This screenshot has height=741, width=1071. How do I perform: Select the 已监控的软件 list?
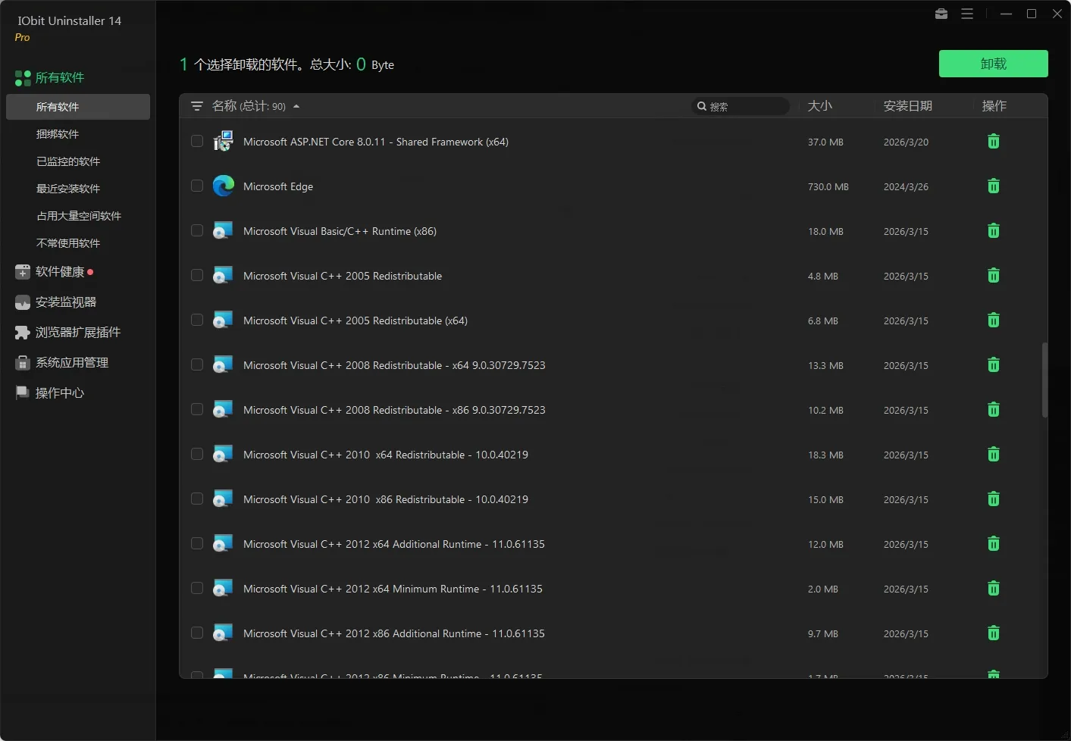click(67, 161)
